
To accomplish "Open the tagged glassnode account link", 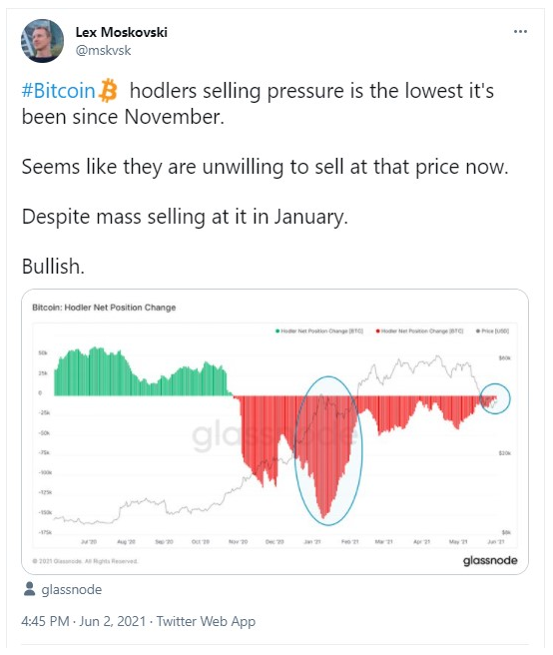I will click(x=72, y=589).
